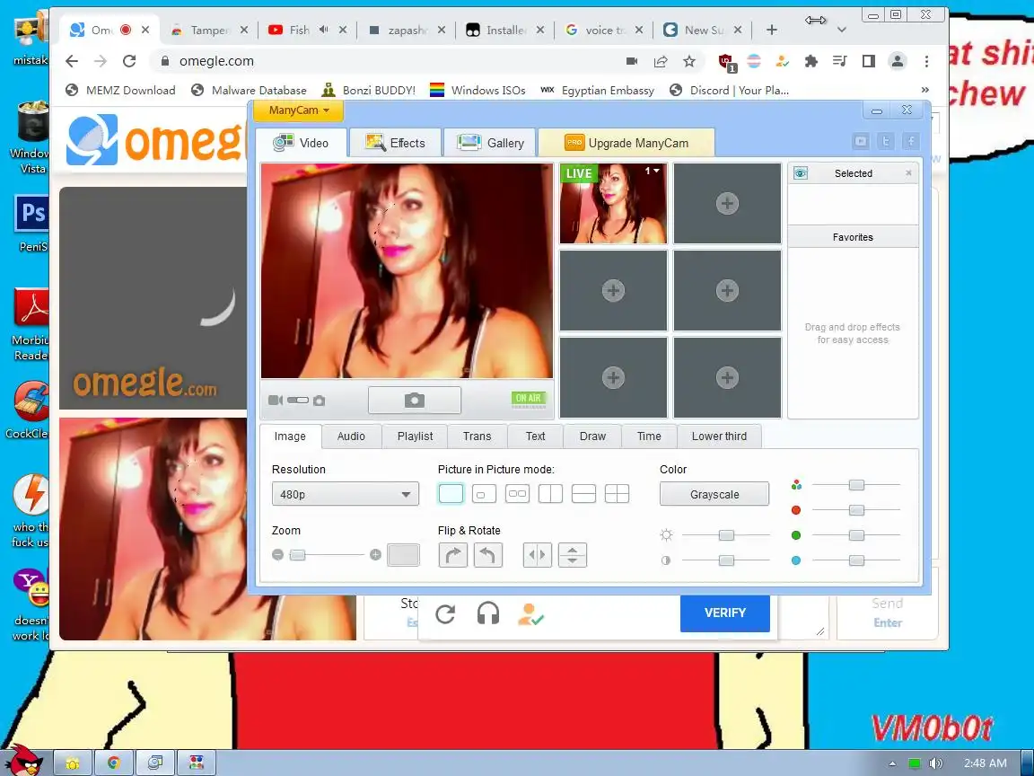Select single-picture Picture in Picture mode

(451, 494)
